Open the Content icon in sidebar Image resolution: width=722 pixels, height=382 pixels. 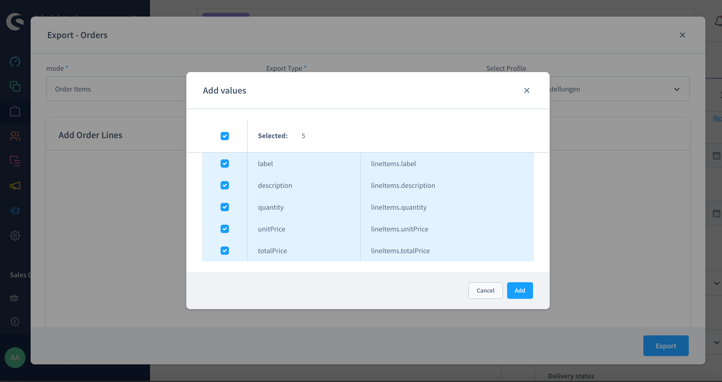[x=15, y=161]
